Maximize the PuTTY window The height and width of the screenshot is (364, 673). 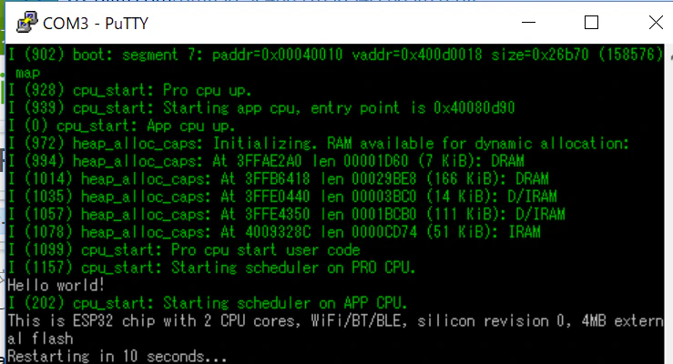pyautogui.click(x=591, y=22)
